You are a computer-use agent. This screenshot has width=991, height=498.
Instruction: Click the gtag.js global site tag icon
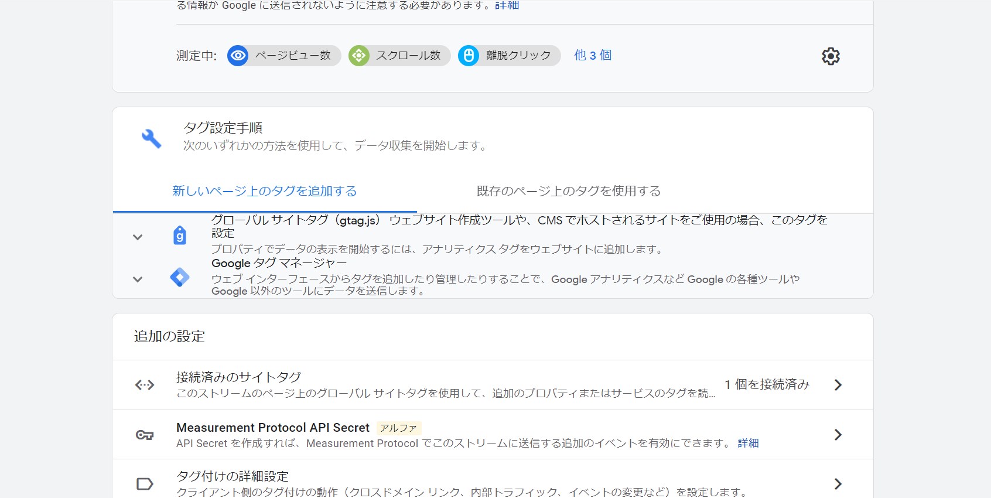click(180, 236)
